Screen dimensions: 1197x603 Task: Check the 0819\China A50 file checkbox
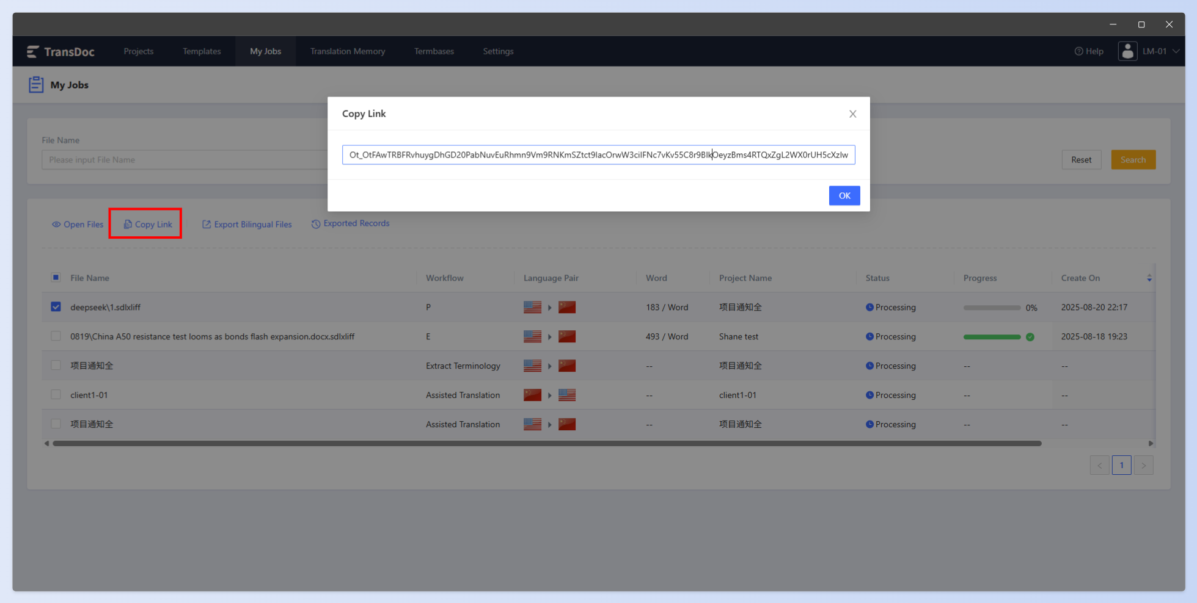coord(56,336)
